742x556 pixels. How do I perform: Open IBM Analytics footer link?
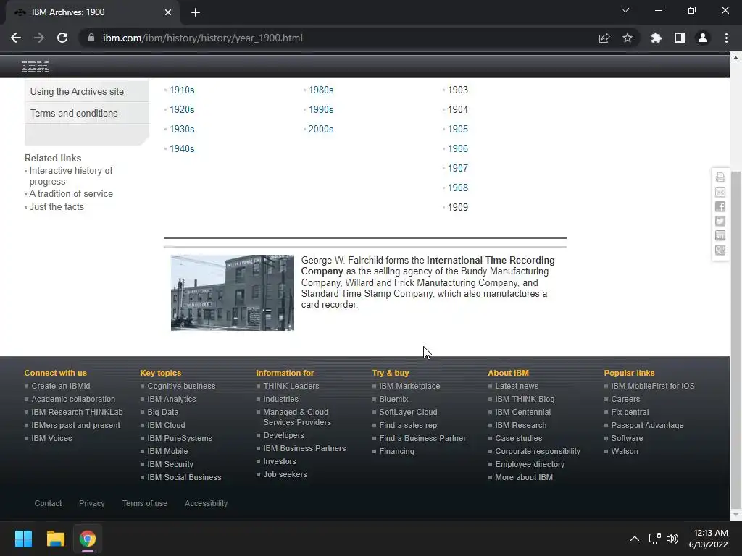pyautogui.click(x=171, y=399)
